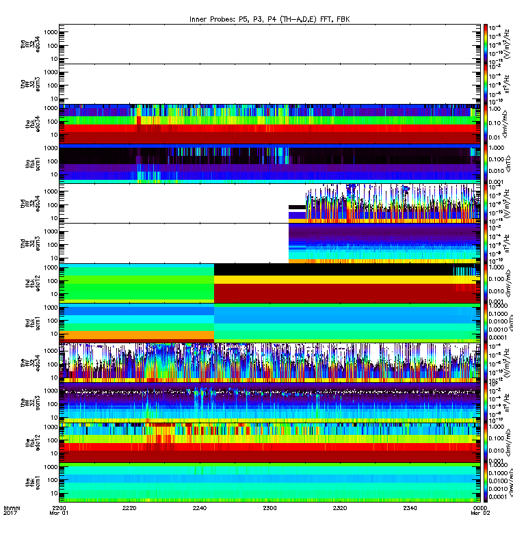The height and width of the screenshot is (547, 513).
Task: Select the the fbk scm1 bottom spectrogram panel
Action: point(269,483)
